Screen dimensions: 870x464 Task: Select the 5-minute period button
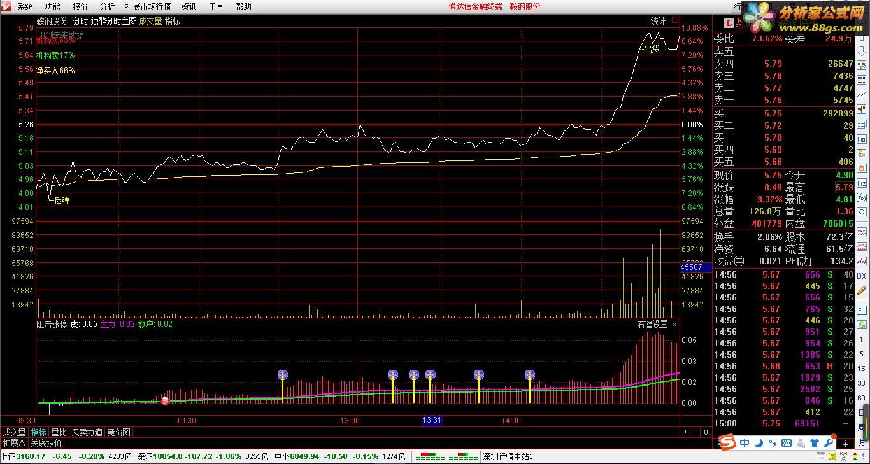862,354
